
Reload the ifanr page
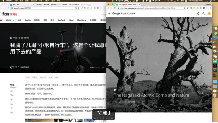coord(8,8)
